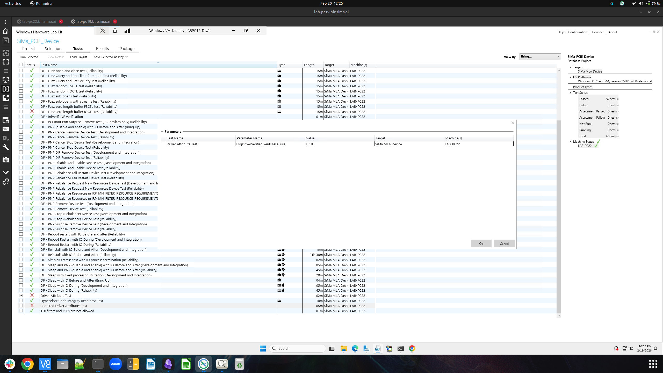
Task: Uncheck the Driver Attribute Test checkbox
Action: 21,295
